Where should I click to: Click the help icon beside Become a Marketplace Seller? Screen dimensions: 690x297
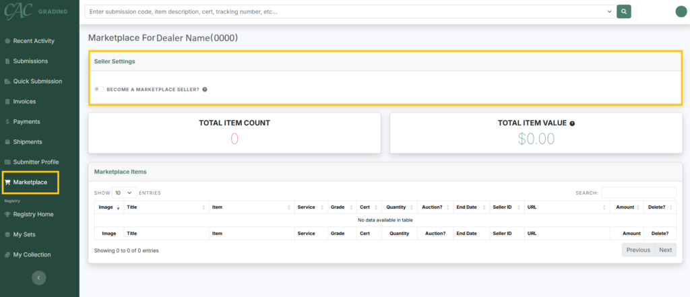point(205,90)
